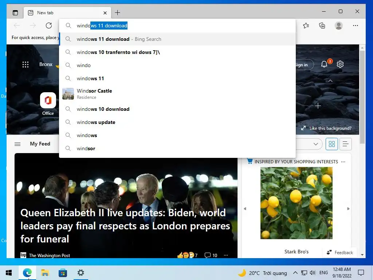Choose windows update suggestion

[x=177, y=122]
